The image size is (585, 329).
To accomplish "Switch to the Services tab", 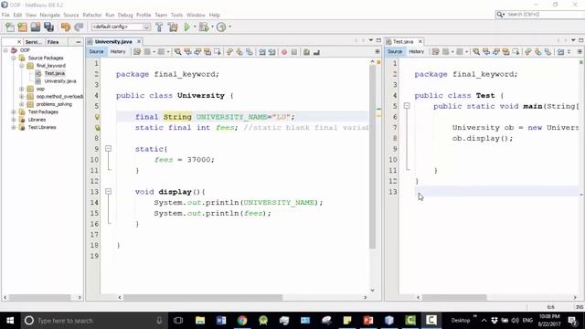I will [x=33, y=42].
